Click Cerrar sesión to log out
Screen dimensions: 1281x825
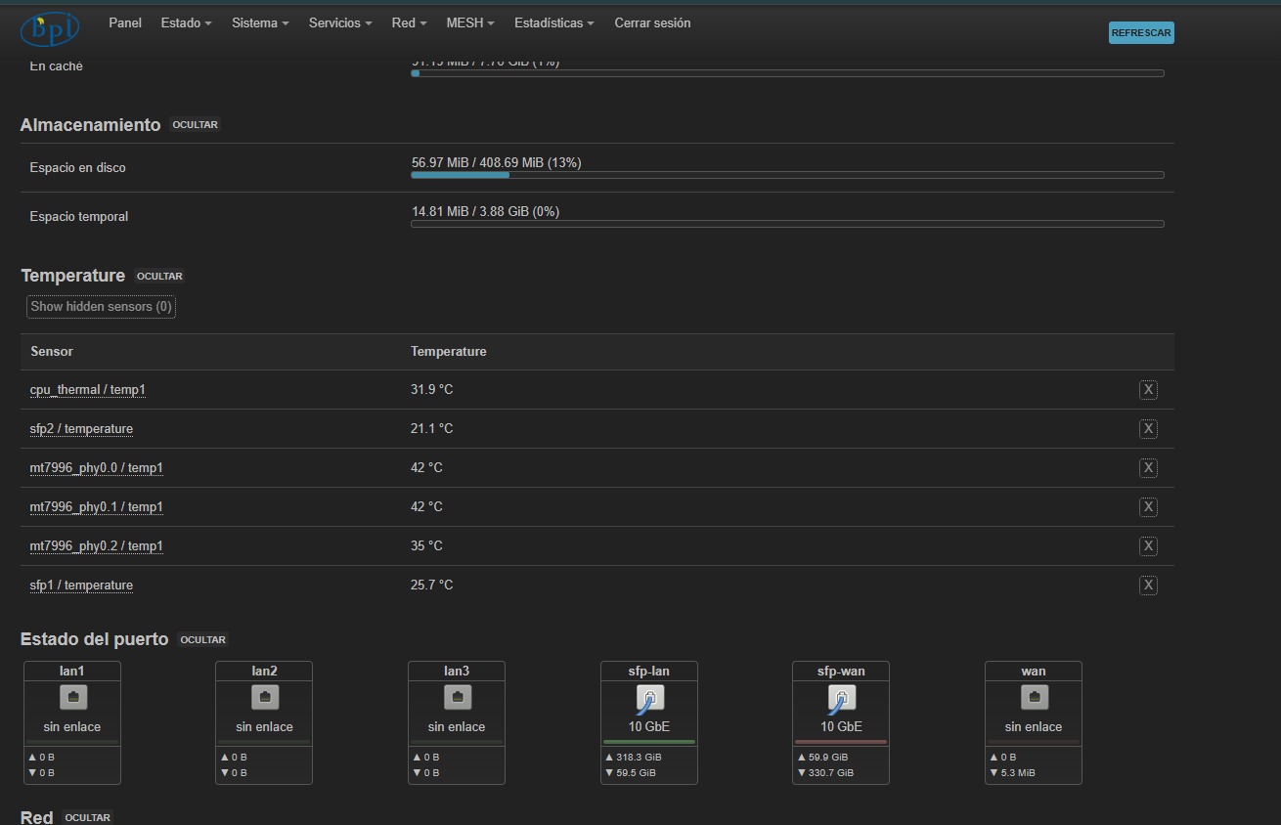[652, 23]
